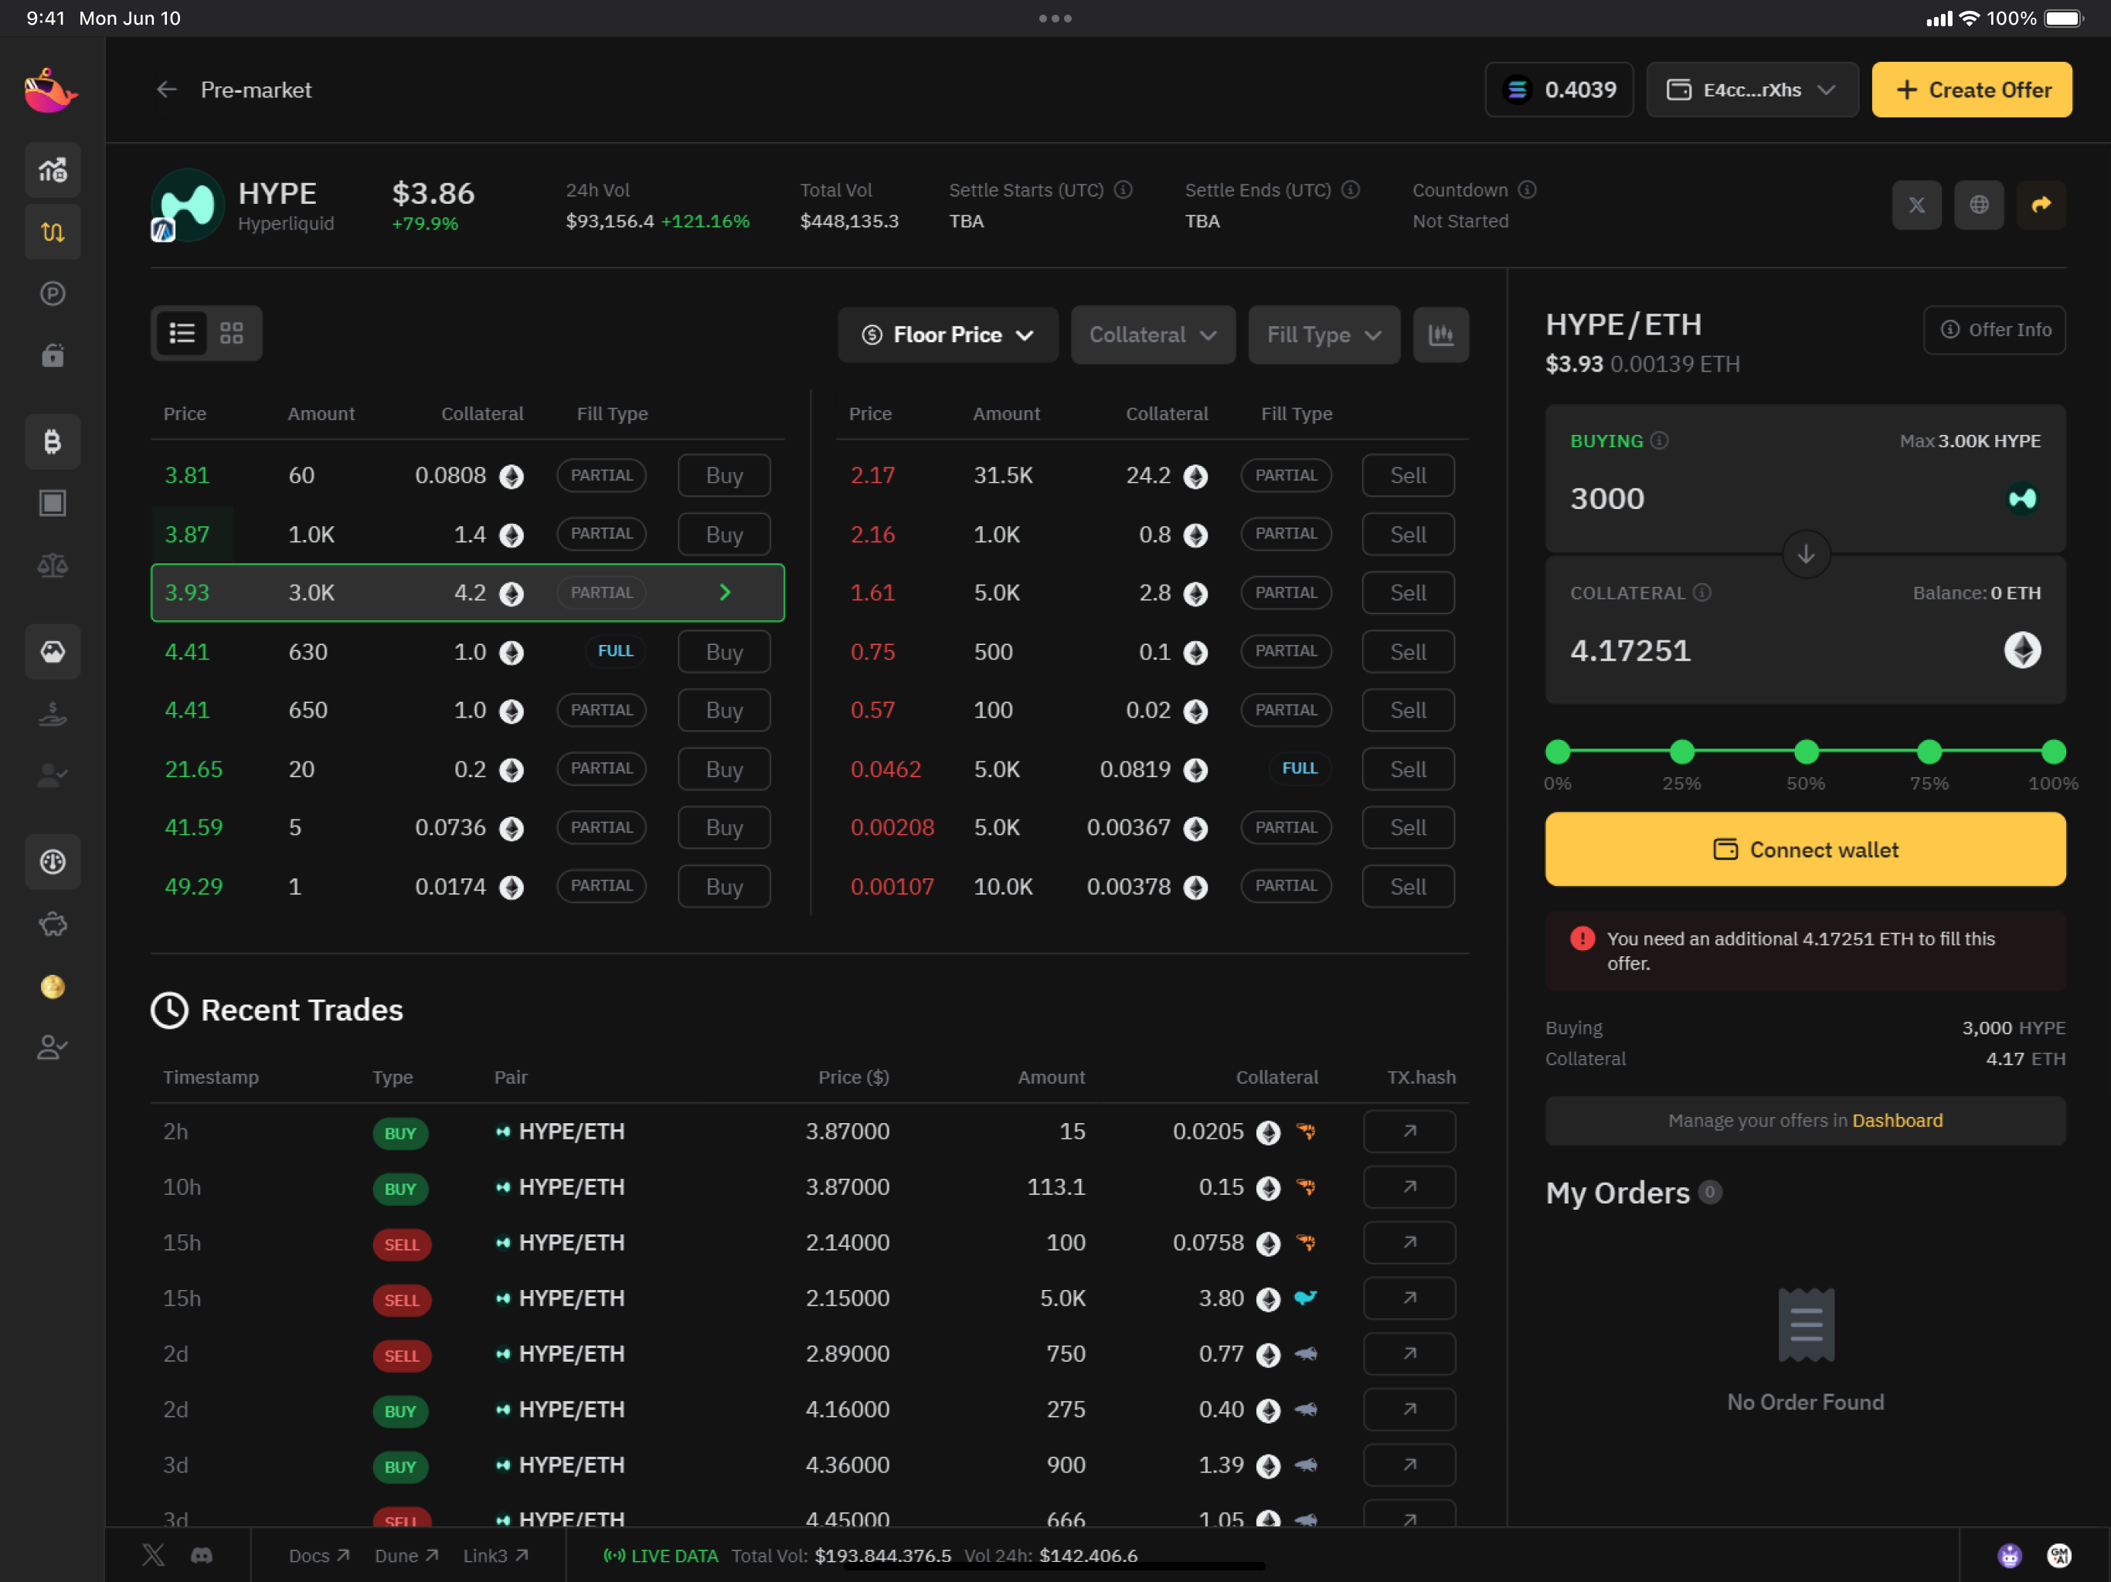Open Dune link in footer
Screen dimensions: 2111x1582
[406, 1555]
